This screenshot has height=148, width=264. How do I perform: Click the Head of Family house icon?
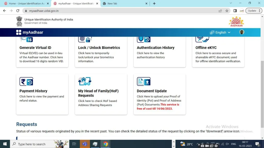(85, 81)
